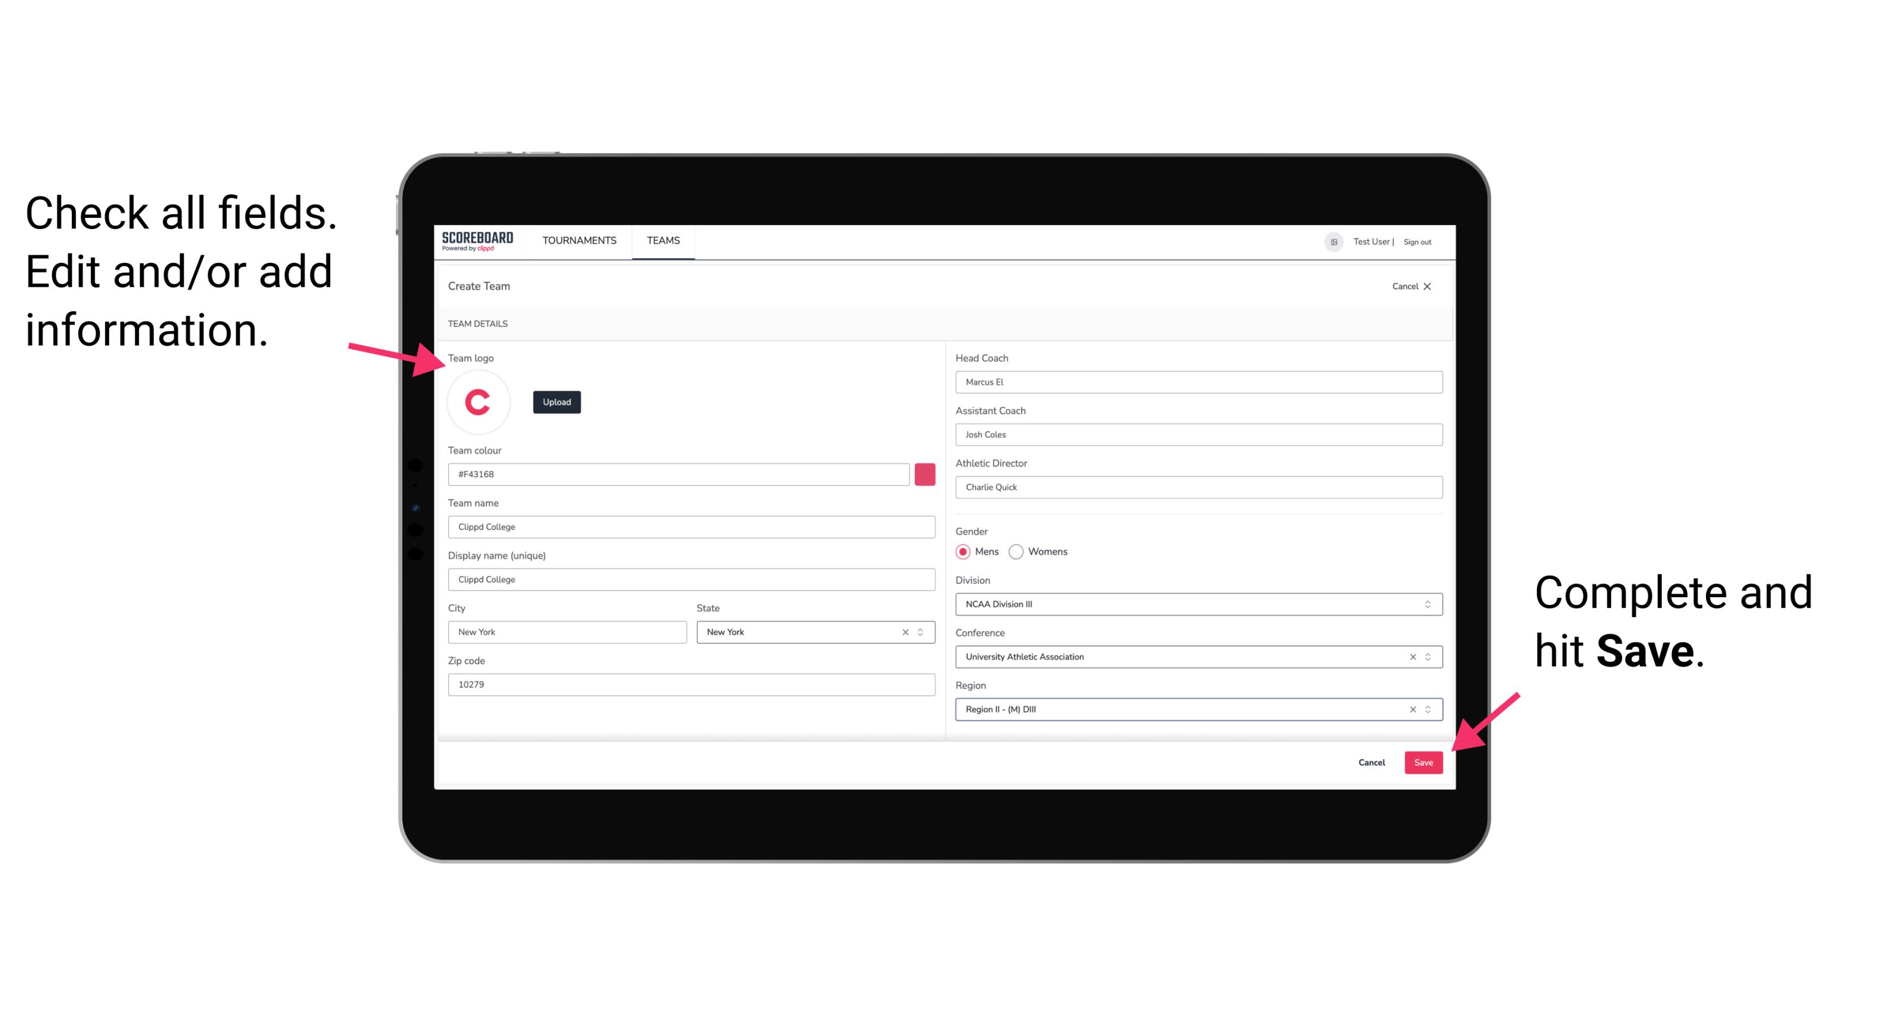Click the Cancel button

pos(1372,761)
